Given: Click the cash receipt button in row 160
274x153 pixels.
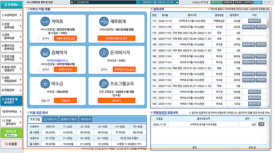Looking at the screenshot, I should (x=254, y=92).
